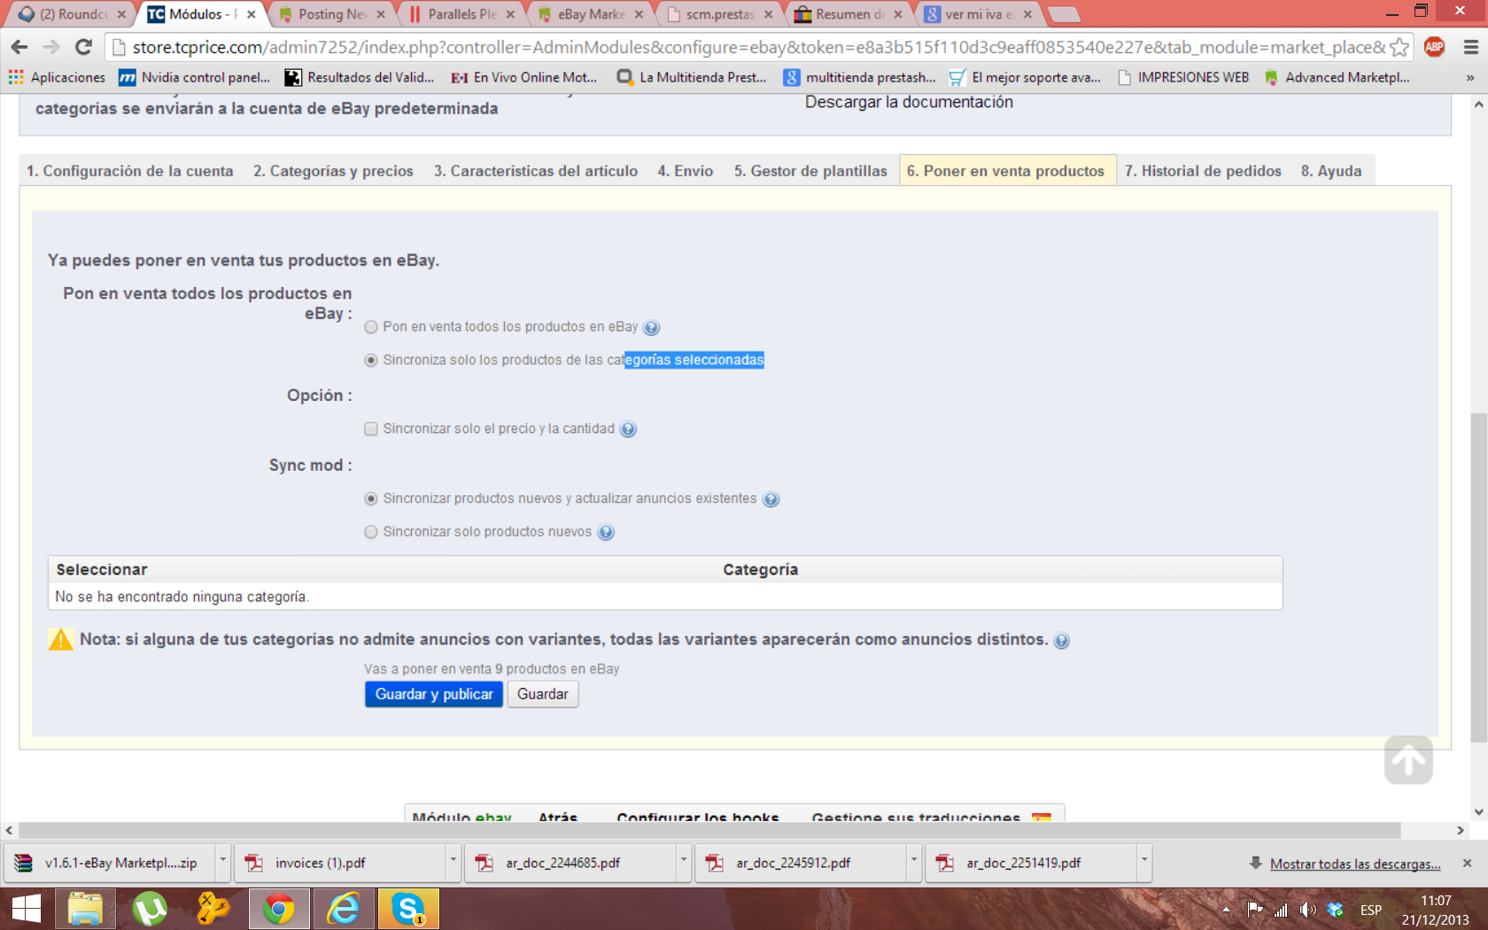This screenshot has height=930, width=1488.
Task: Switch to '2. Categorías y precios' tab
Action: click(x=333, y=171)
